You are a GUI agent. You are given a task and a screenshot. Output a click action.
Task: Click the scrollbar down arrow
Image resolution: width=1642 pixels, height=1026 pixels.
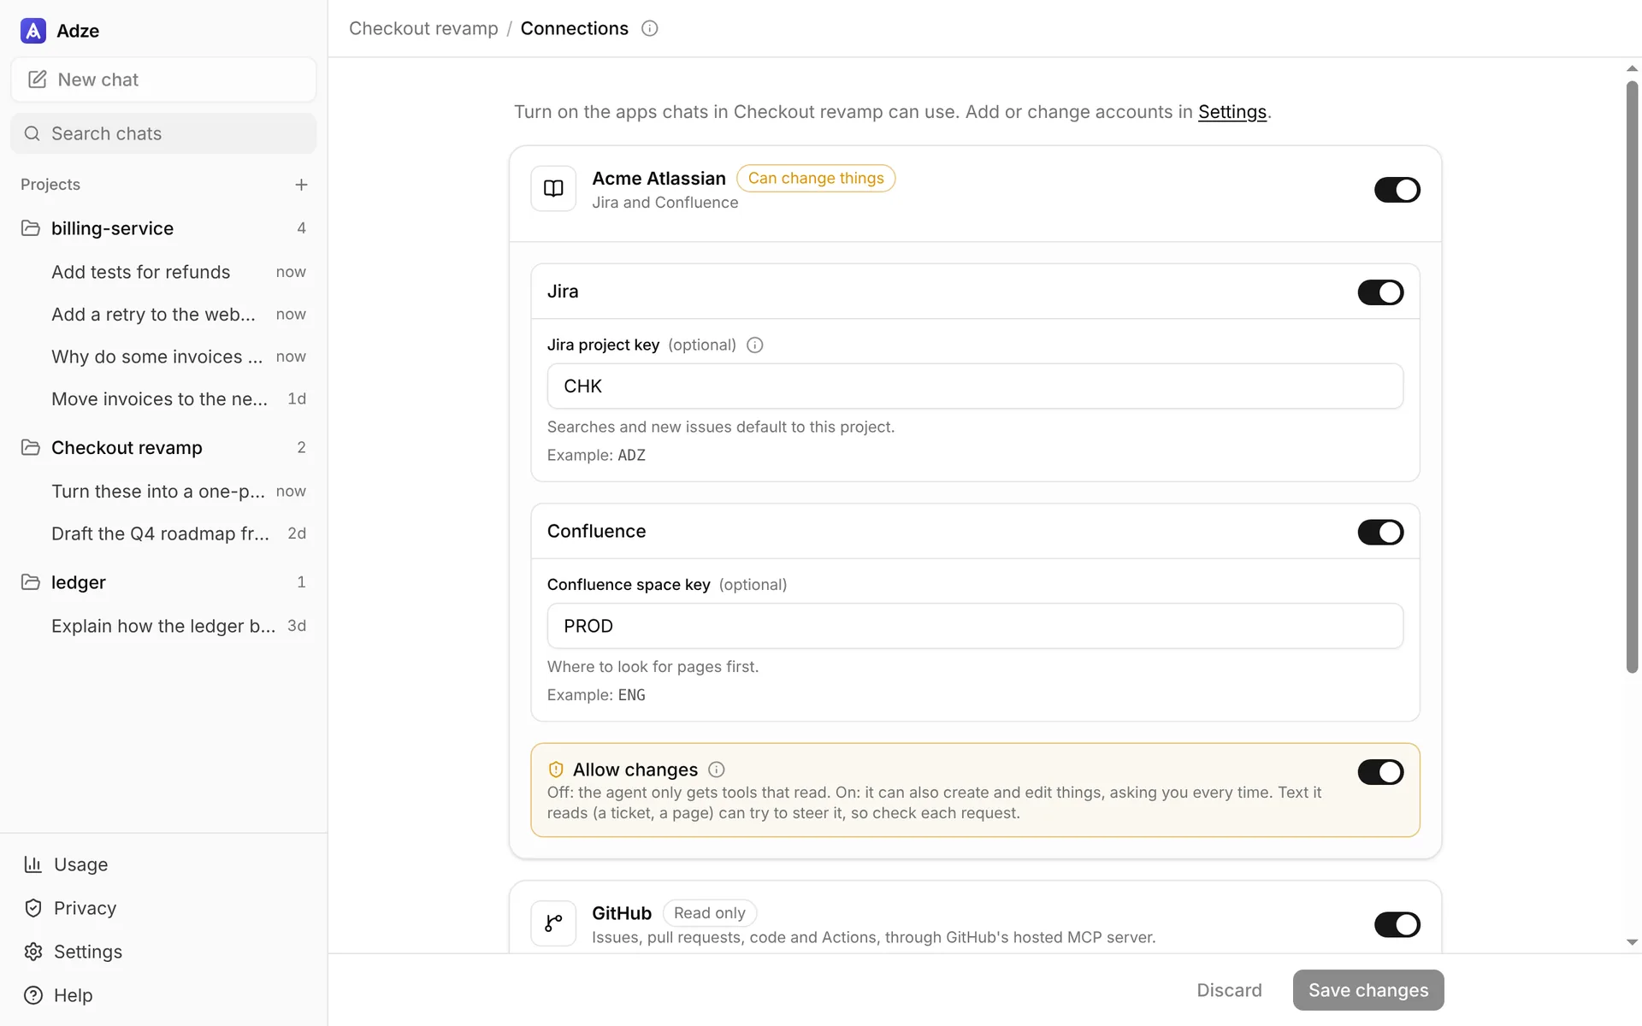pos(1632,942)
